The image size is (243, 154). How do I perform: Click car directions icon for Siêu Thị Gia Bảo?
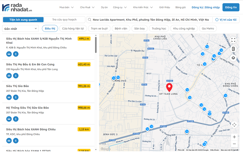tap(9, 97)
